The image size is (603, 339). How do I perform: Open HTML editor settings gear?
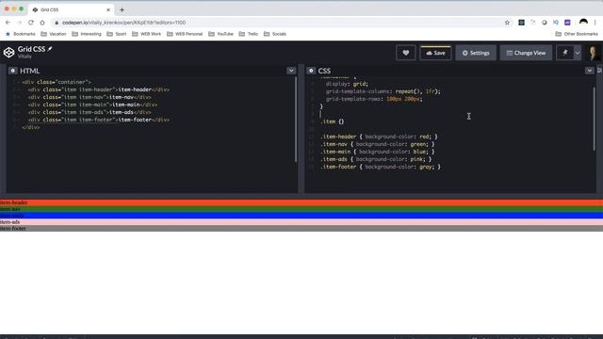pos(12,71)
